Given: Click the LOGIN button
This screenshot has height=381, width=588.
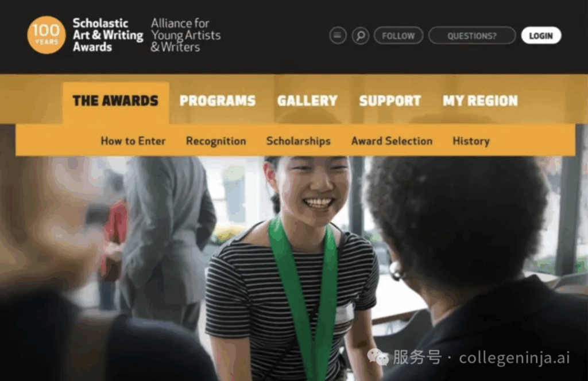Looking at the screenshot, I should tap(541, 36).
